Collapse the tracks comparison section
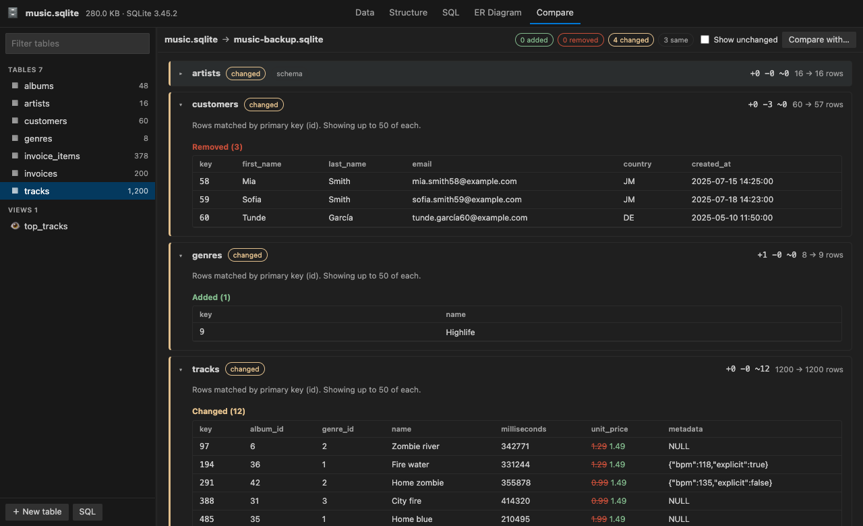863x526 pixels. (x=181, y=370)
